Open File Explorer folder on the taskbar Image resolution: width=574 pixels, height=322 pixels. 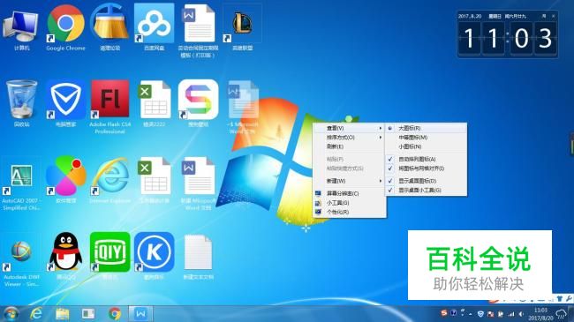[62, 313]
